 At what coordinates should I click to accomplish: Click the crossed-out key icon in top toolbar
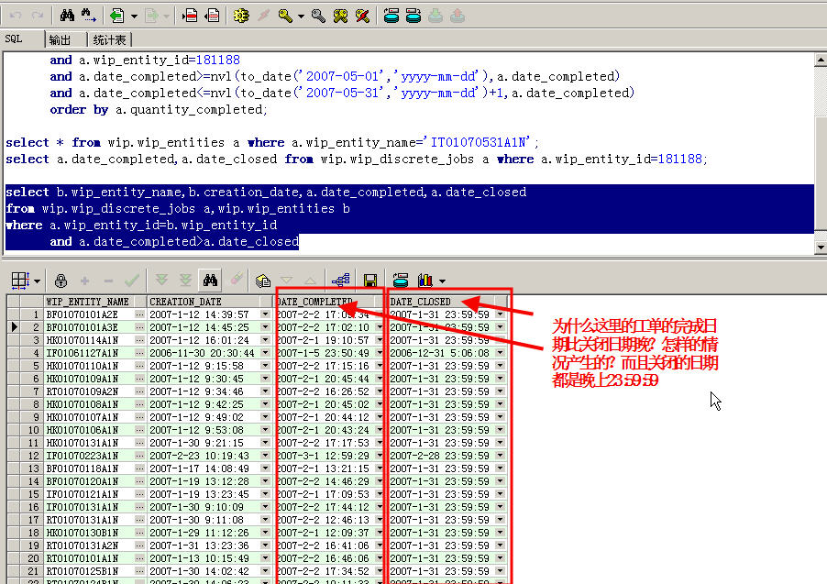(x=363, y=16)
